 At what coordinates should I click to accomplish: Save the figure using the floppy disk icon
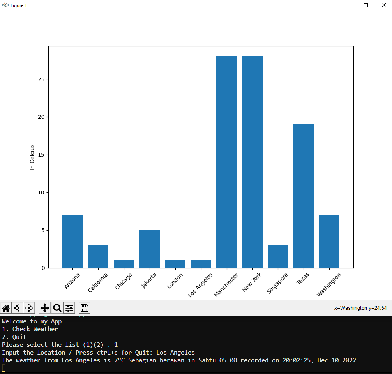point(84,308)
